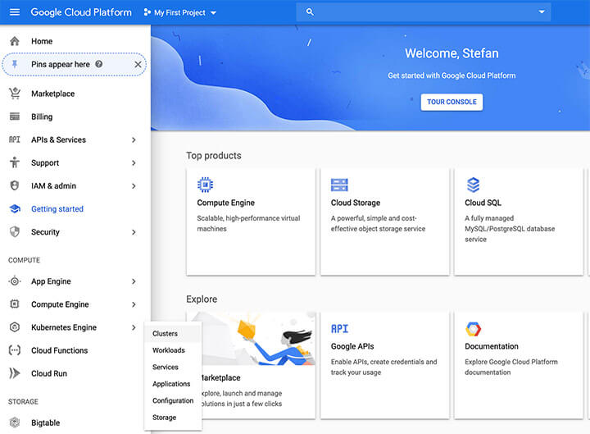The width and height of the screenshot is (590, 434).
Task: Click the Getting started graduation cap icon
Action: pyautogui.click(x=15, y=208)
